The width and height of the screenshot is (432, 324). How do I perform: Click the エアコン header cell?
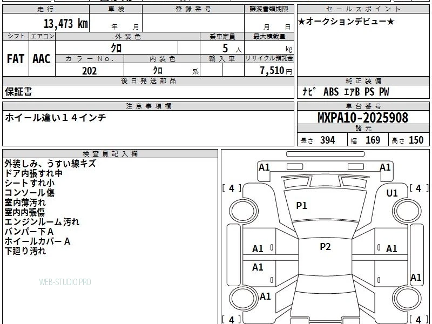tap(42, 36)
